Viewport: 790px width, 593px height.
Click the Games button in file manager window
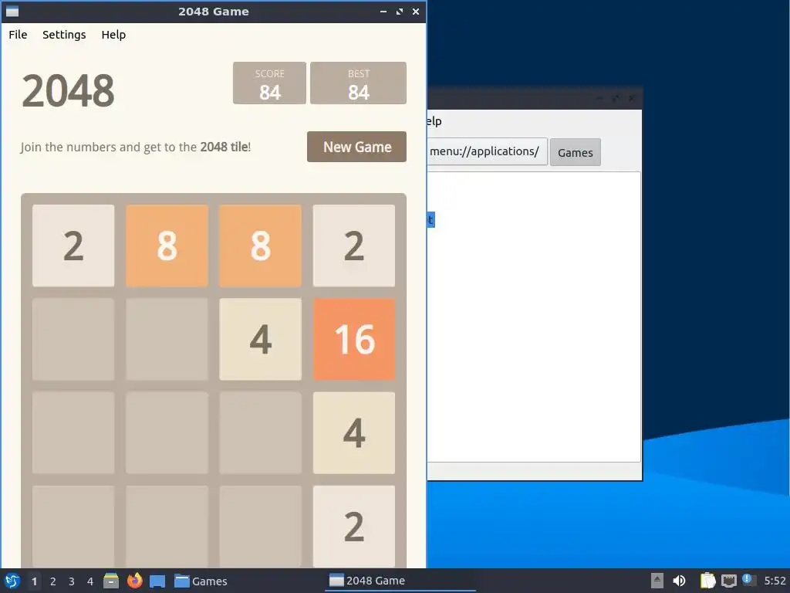point(576,152)
